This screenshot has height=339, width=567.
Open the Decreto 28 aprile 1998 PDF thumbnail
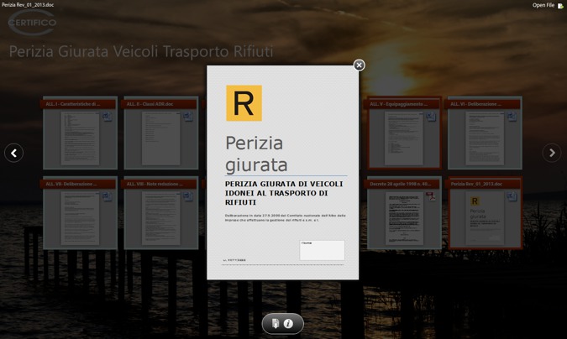[x=403, y=215]
